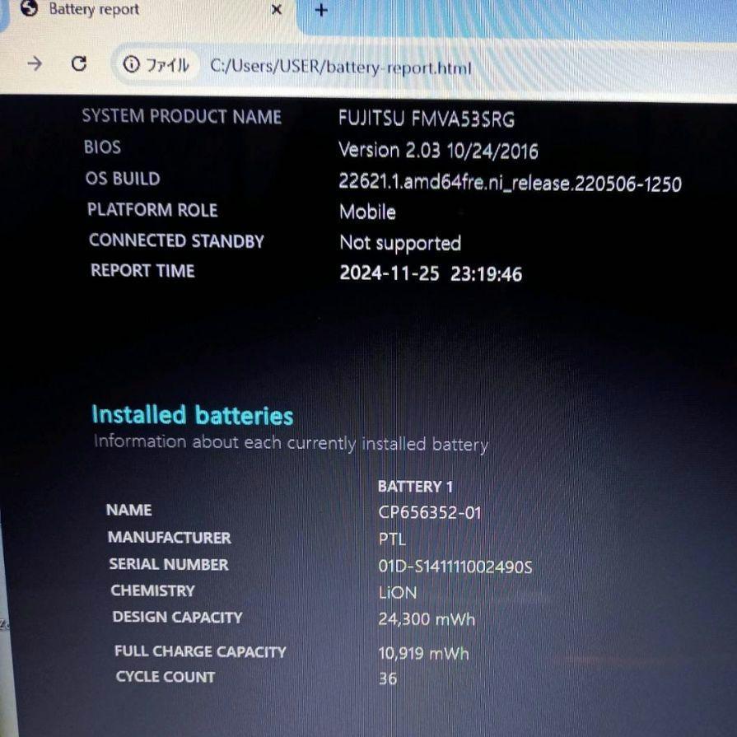Click the ファイル label in address bar
737x737 pixels.
coord(168,65)
